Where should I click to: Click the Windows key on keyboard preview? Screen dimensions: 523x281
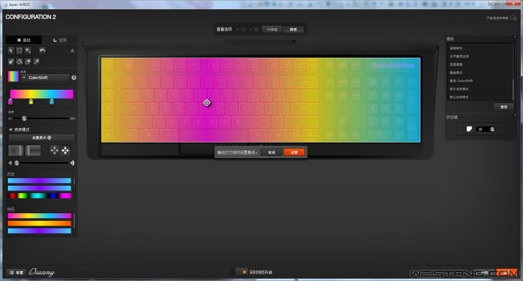click(149, 135)
